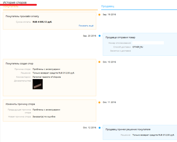Click the orange timeline dot for Sep. 19 2016
Viewport: 177px width, 142px height.
coord(99,15)
